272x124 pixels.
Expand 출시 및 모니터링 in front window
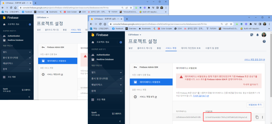click(106, 79)
